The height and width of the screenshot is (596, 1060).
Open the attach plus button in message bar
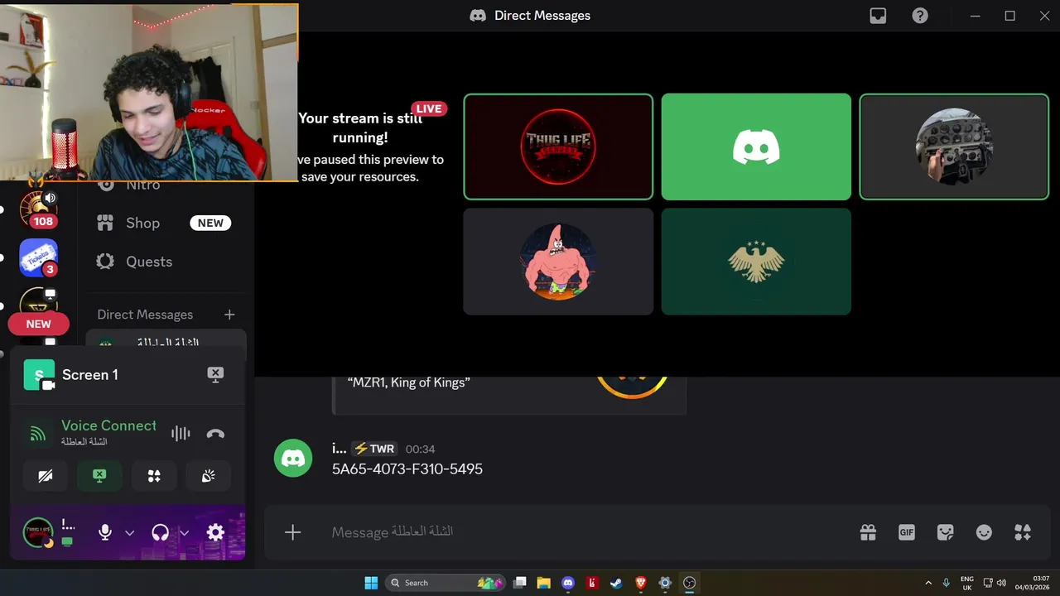(x=292, y=532)
